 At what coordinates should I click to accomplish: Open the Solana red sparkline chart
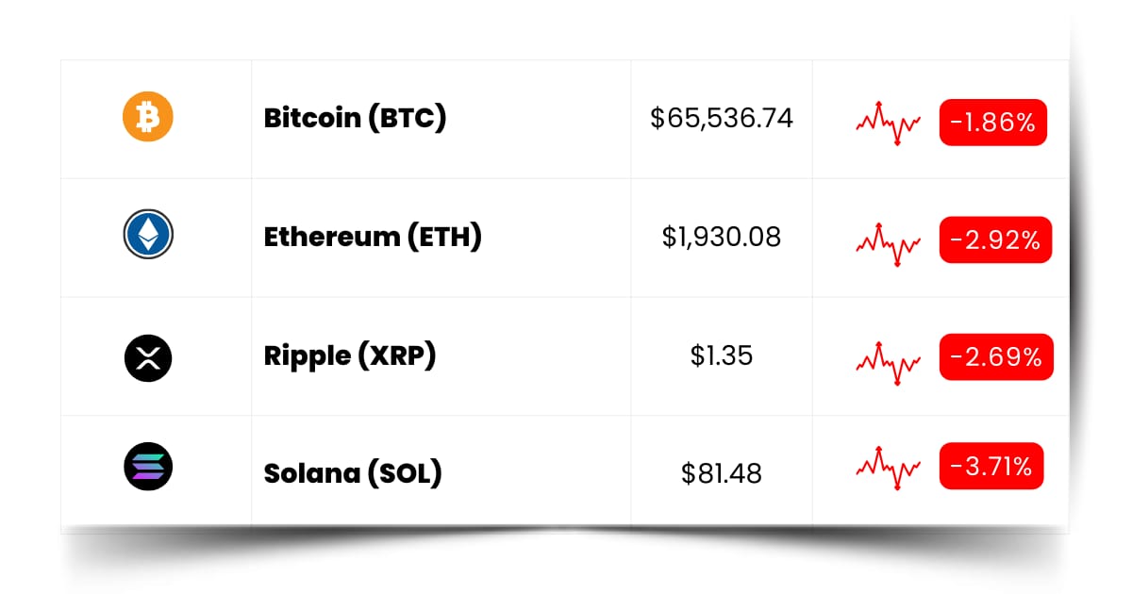[x=889, y=467]
